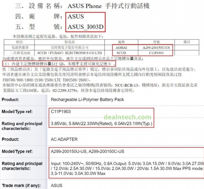204x189 pixels.
Task: Click the dealntech.com watermark
Action: (128, 117)
